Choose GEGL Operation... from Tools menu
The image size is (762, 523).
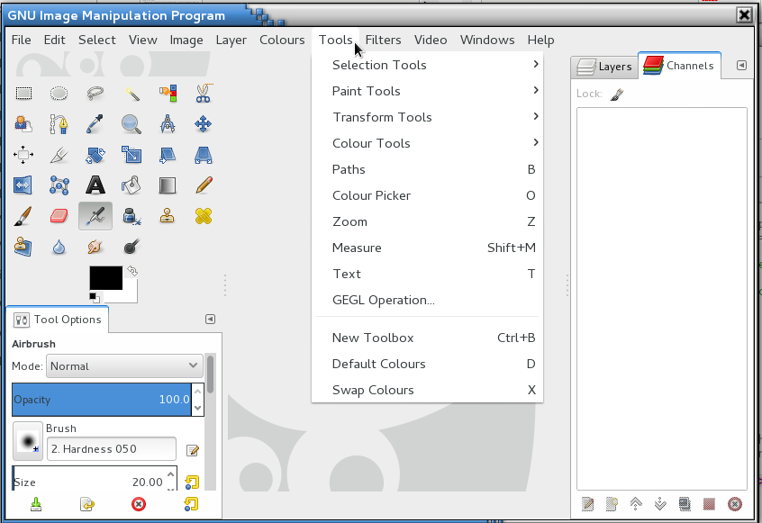427,300
